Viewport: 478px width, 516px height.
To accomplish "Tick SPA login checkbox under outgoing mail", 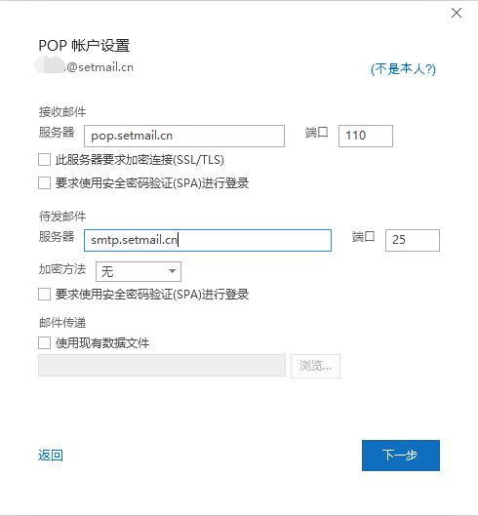I will (45, 294).
